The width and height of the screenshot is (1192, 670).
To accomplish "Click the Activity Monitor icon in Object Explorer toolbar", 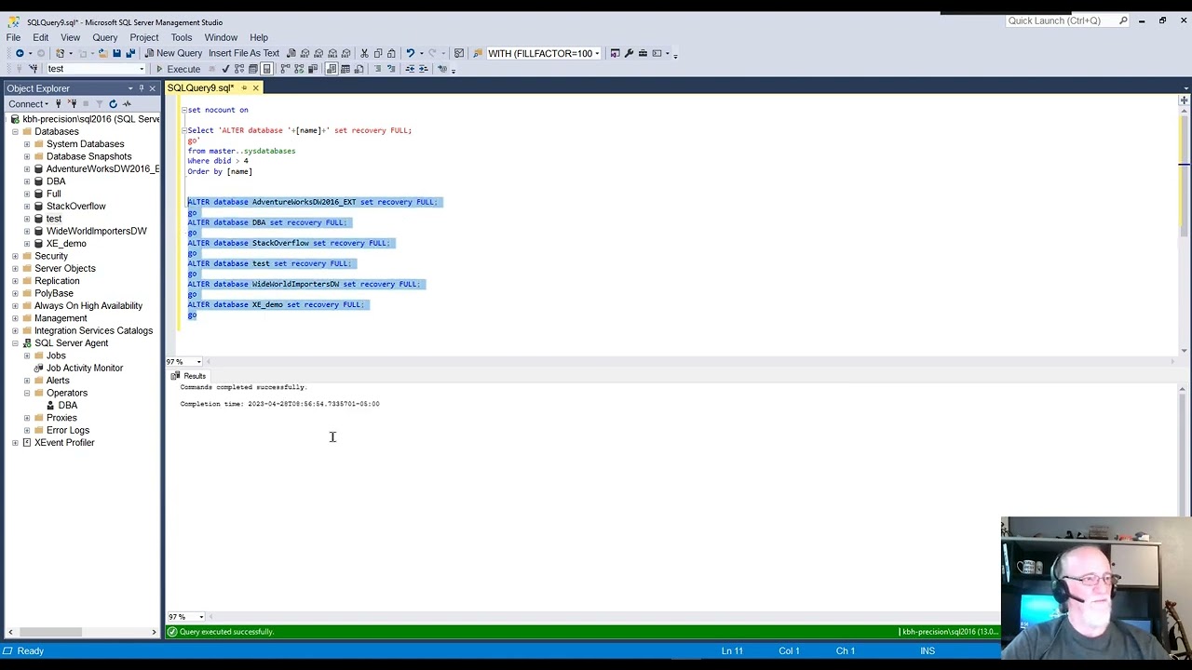I will tap(127, 104).
